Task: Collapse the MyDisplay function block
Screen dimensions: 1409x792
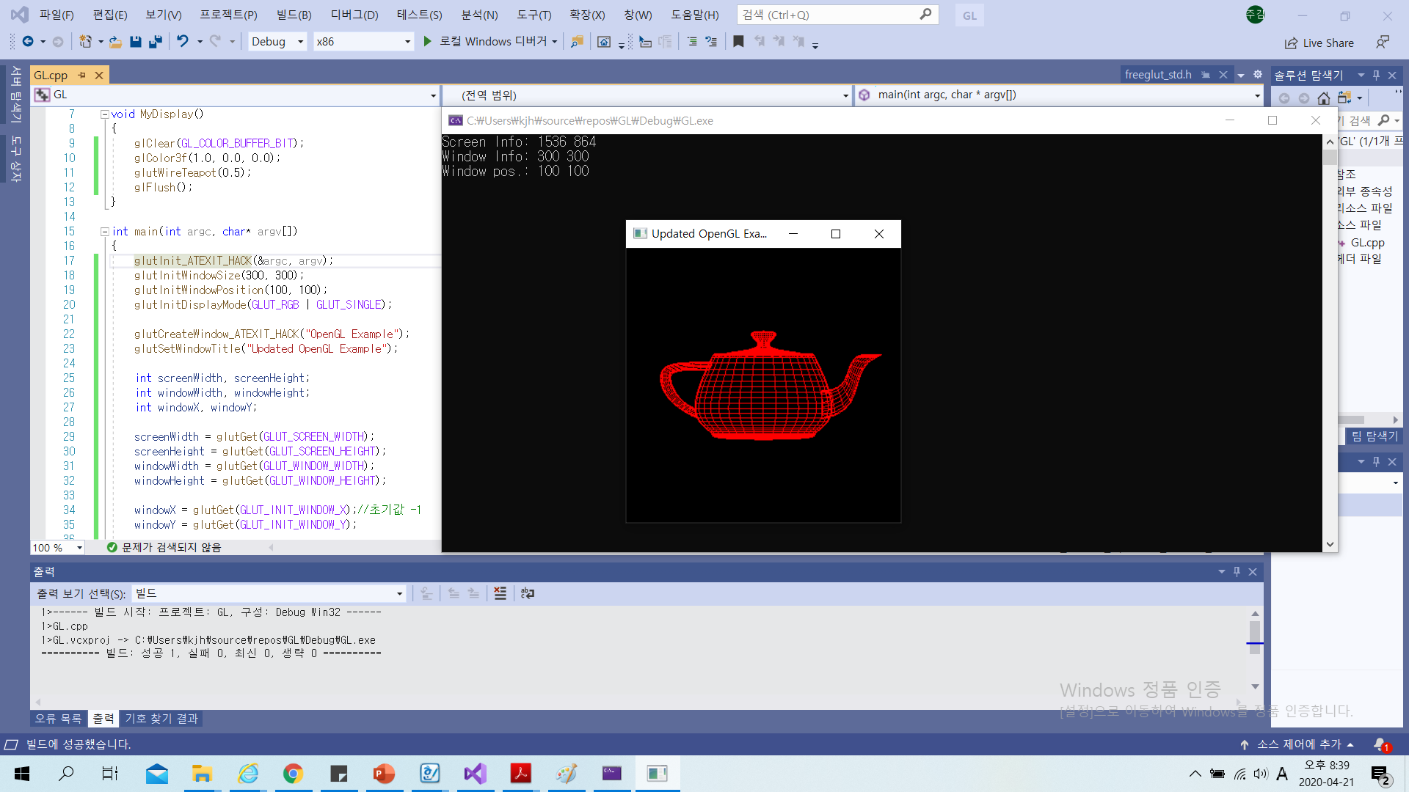Action: (x=104, y=114)
